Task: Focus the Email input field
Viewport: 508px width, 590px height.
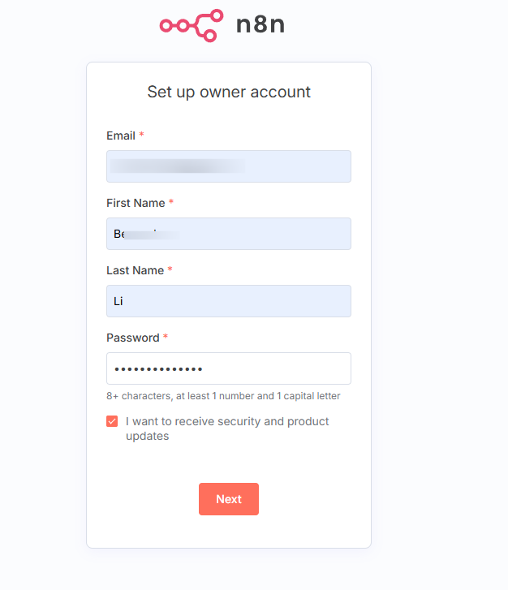Action: pyautogui.click(x=229, y=166)
